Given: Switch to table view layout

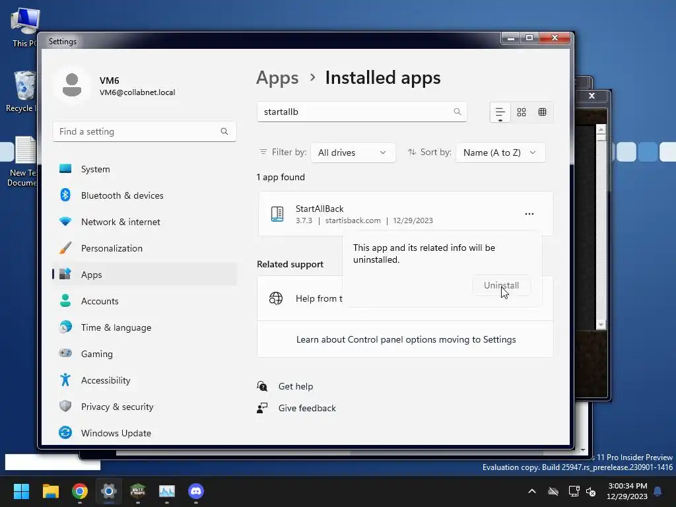Looking at the screenshot, I should pos(543,112).
